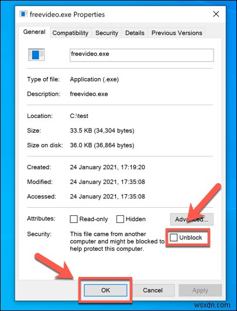
Task: Click the Description value 'freevideo.exe'
Action: [x=89, y=94]
